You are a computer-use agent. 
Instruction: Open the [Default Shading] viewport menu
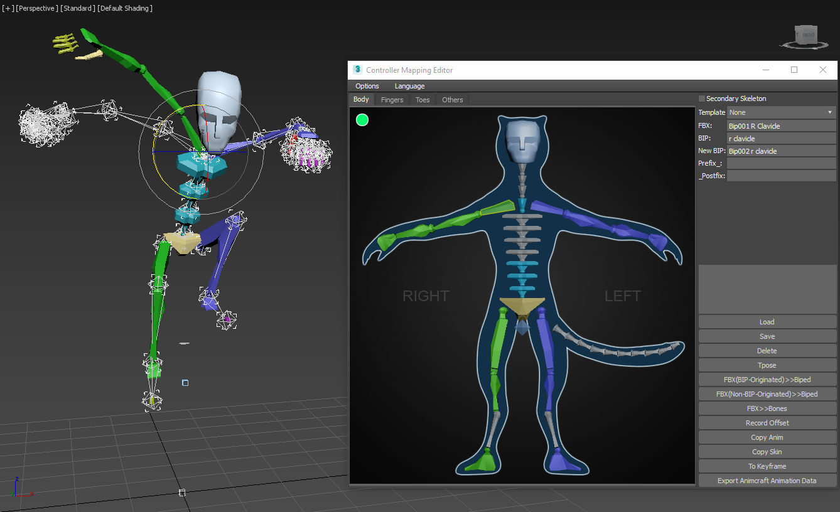(x=126, y=8)
